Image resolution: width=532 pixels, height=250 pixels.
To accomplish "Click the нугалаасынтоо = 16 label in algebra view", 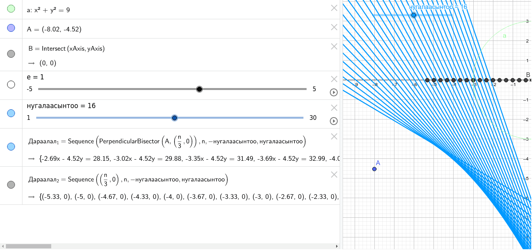I will point(61,106).
